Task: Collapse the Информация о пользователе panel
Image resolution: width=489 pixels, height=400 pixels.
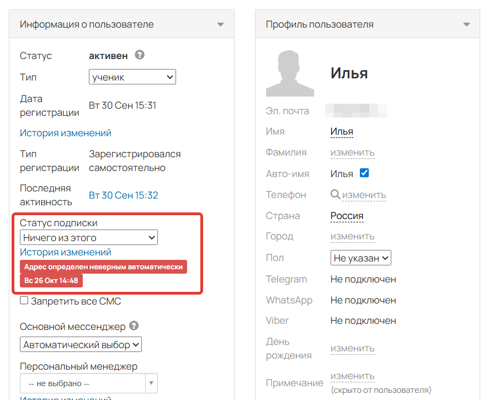Action: click(x=220, y=24)
